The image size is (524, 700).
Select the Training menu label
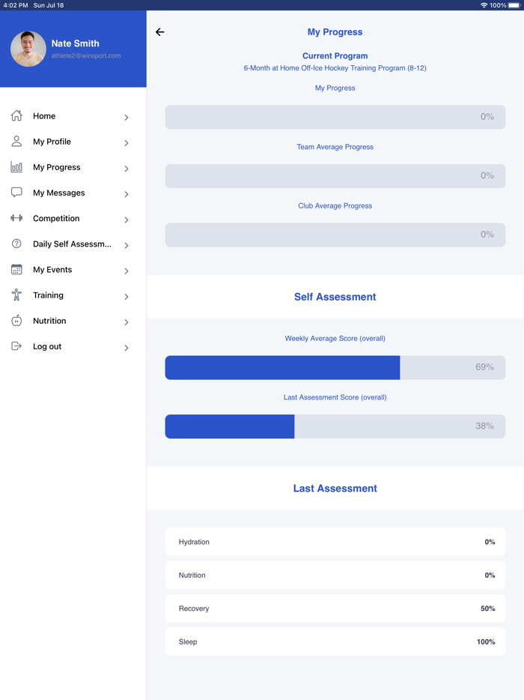[48, 295]
